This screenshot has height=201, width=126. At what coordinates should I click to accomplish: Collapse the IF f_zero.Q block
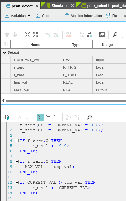pos(17,141)
